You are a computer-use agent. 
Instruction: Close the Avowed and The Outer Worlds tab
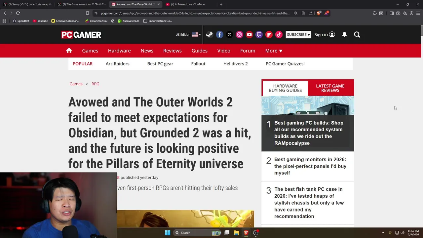coord(159,4)
